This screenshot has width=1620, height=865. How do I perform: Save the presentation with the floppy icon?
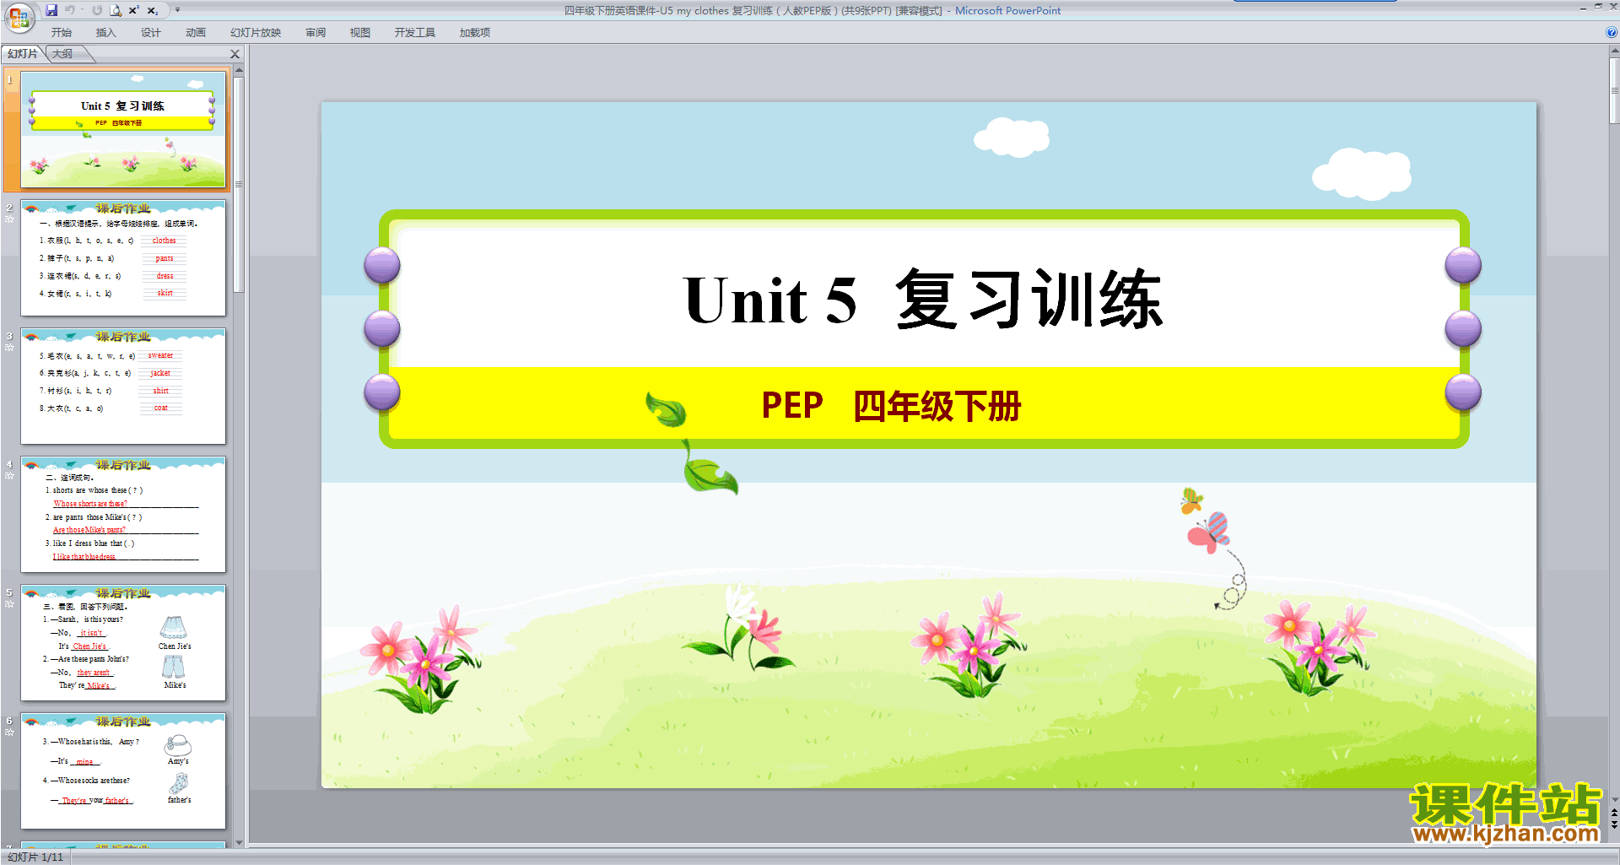(51, 10)
